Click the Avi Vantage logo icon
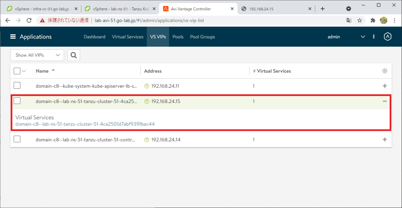Image resolution: width=402 pixels, height=208 pixels. (x=388, y=37)
